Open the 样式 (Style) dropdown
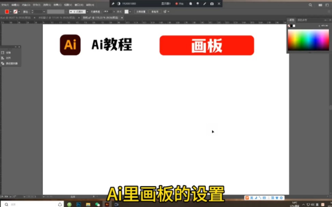Viewport: 332px width, 207px height. click(x=131, y=11)
